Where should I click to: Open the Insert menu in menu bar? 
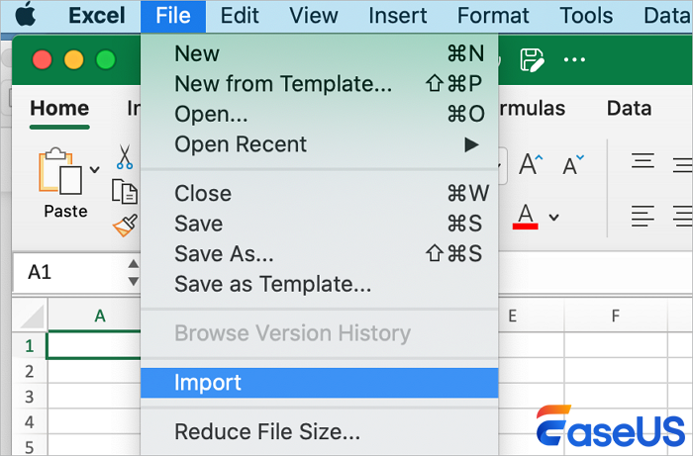[x=398, y=16]
